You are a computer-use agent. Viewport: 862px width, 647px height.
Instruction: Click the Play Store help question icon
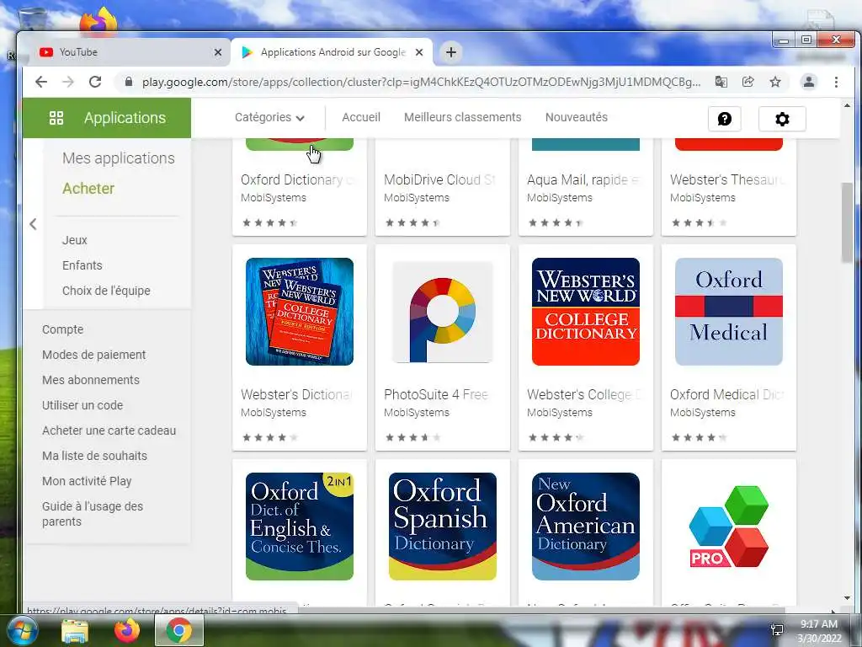click(725, 119)
